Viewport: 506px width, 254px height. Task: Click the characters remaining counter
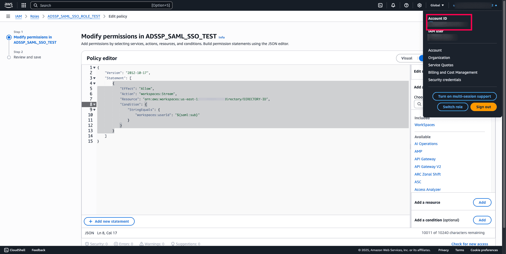click(x=453, y=233)
